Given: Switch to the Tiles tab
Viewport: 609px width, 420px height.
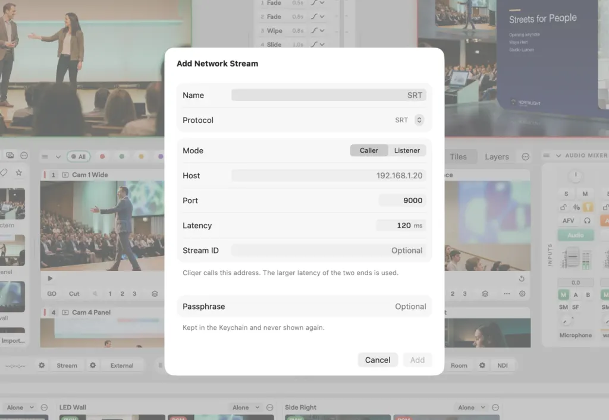Looking at the screenshot, I should 458,157.
